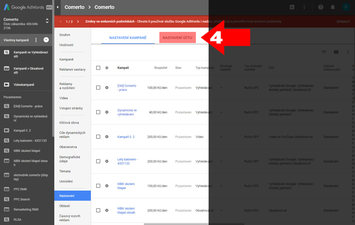The image size is (355, 225).
Task: Tick checkbox for MBK skoleni Mapei row
Action: click(98, 186)
